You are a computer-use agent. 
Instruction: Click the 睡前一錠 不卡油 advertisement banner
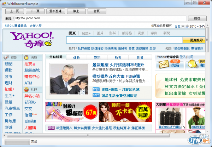(125, 112)
